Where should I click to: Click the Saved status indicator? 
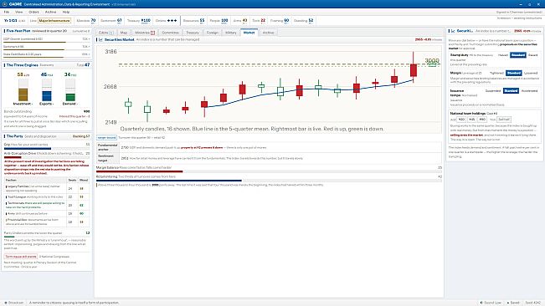point(512,303)
